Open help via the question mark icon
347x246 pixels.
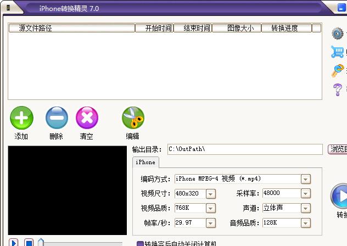coord(338,89)
